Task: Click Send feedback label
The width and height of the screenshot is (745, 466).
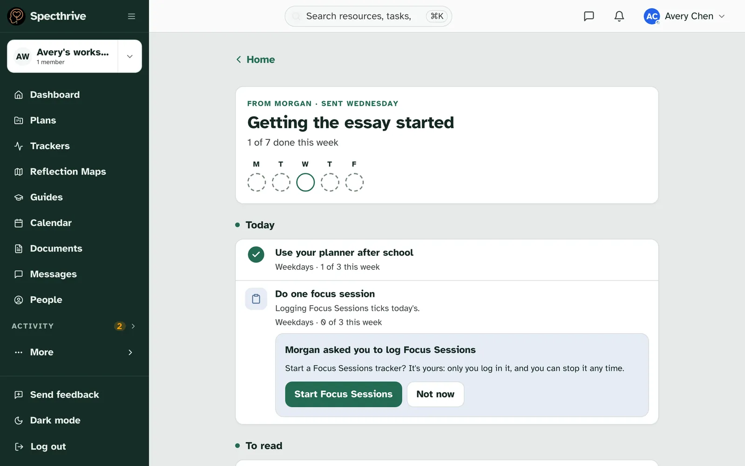Action: pyautogui.click(x=65, y=395)
